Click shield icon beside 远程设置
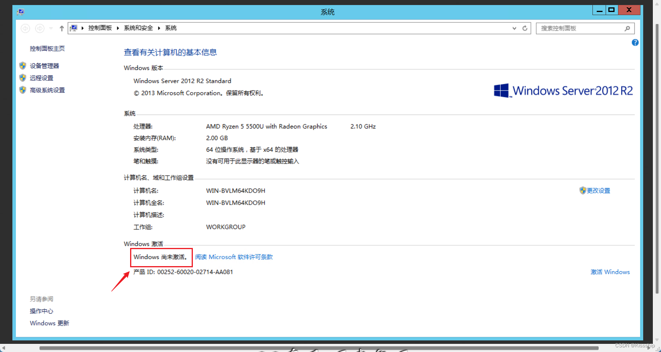The width and height of the screenshot is (661, 352). tap(23, 78)
